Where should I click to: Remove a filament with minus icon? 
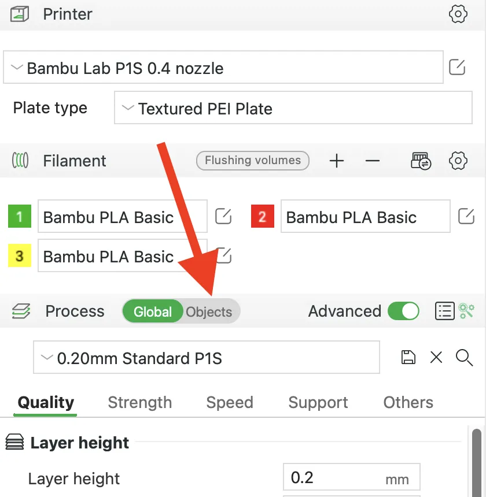373,161
